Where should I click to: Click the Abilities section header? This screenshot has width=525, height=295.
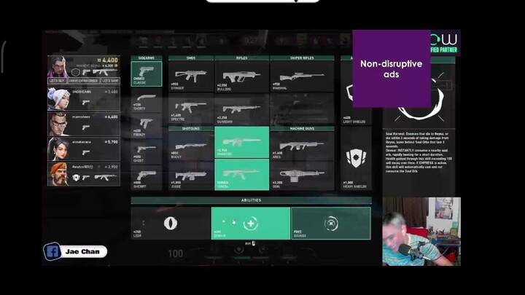251,200
